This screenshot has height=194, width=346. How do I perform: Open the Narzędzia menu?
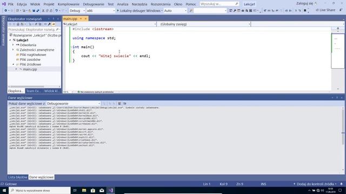139,4
